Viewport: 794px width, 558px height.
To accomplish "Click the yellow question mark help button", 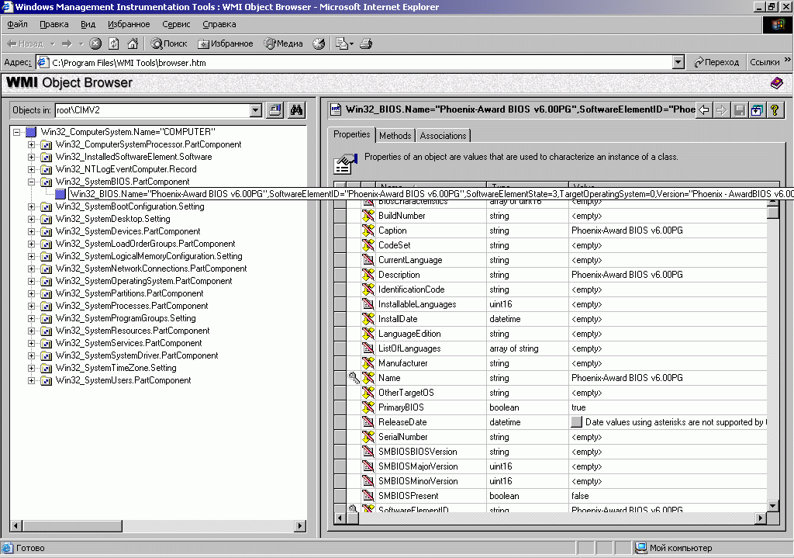I will [775, 109].
